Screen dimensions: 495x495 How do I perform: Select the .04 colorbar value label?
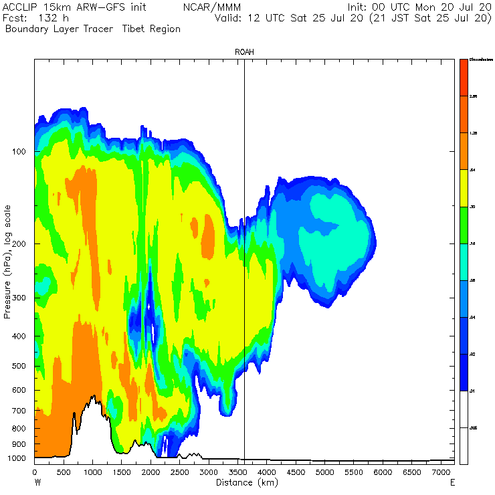[472, 318]
